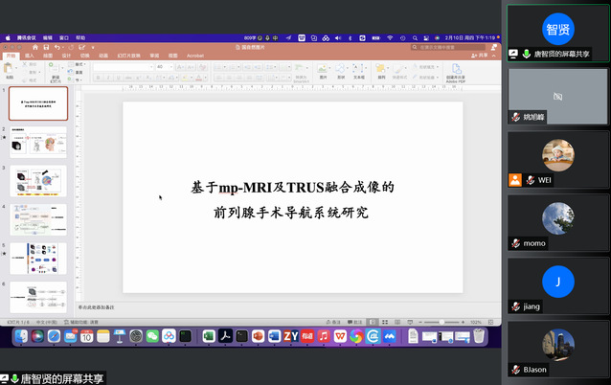Open WeChat from the dock
The width and height of the screenshot is (611, 385).
point(152,336)
